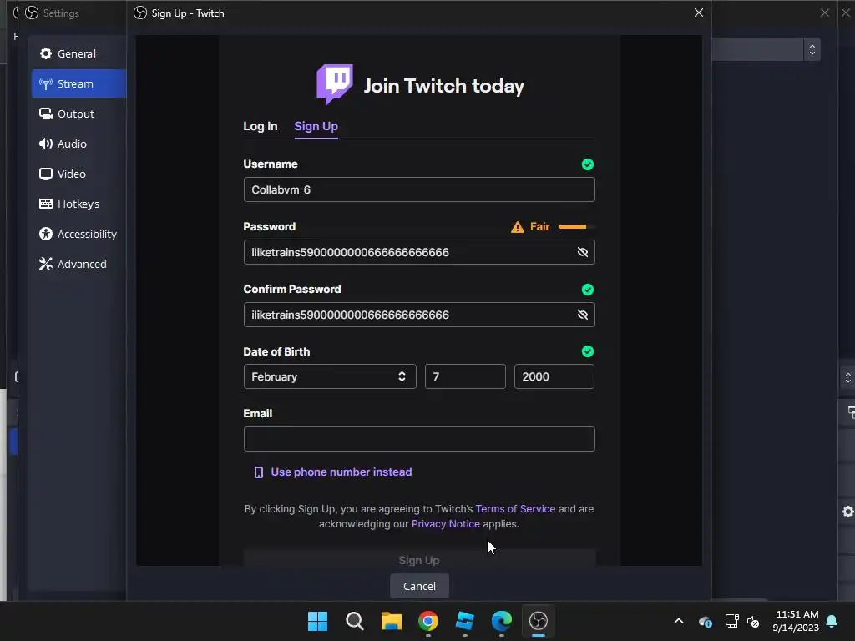Screen dimensions: 855x641
Task: Open Roblox Studio from the taskbar
Action: tap(464, 621)
